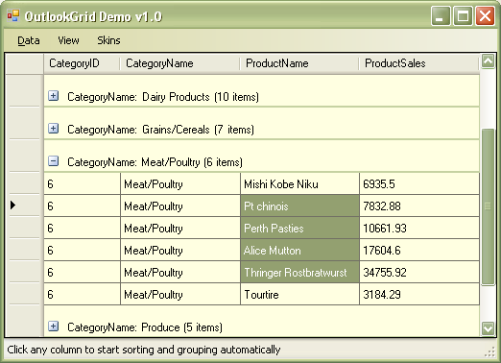This screenshot has width=501, height=363.
Task: Minimize the OutlookGrid Demo window
Action: coord(441,15)
